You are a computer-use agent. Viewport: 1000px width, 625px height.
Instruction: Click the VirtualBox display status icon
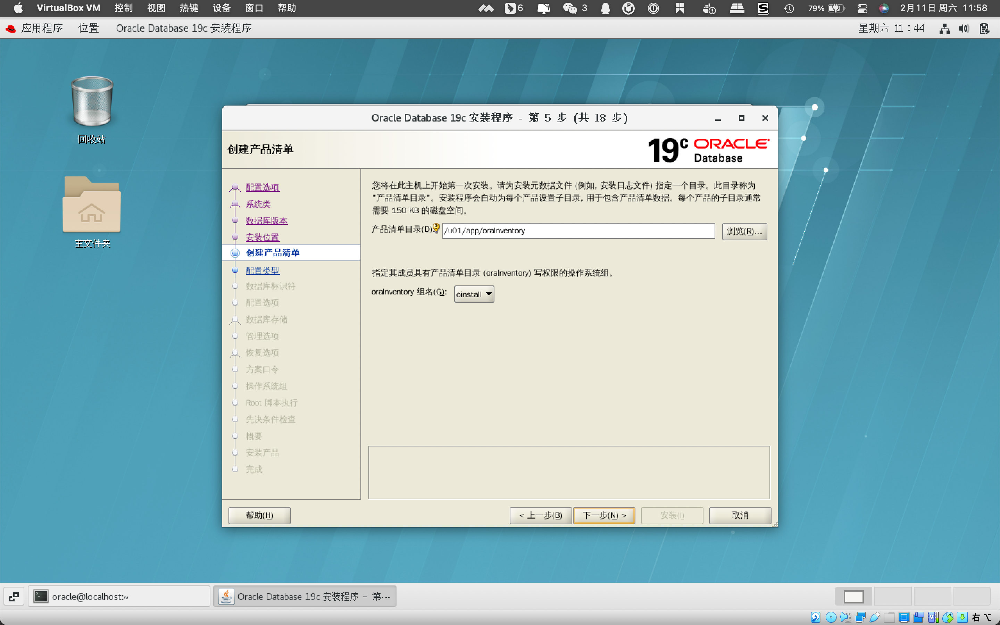click(x=904, y=617)
